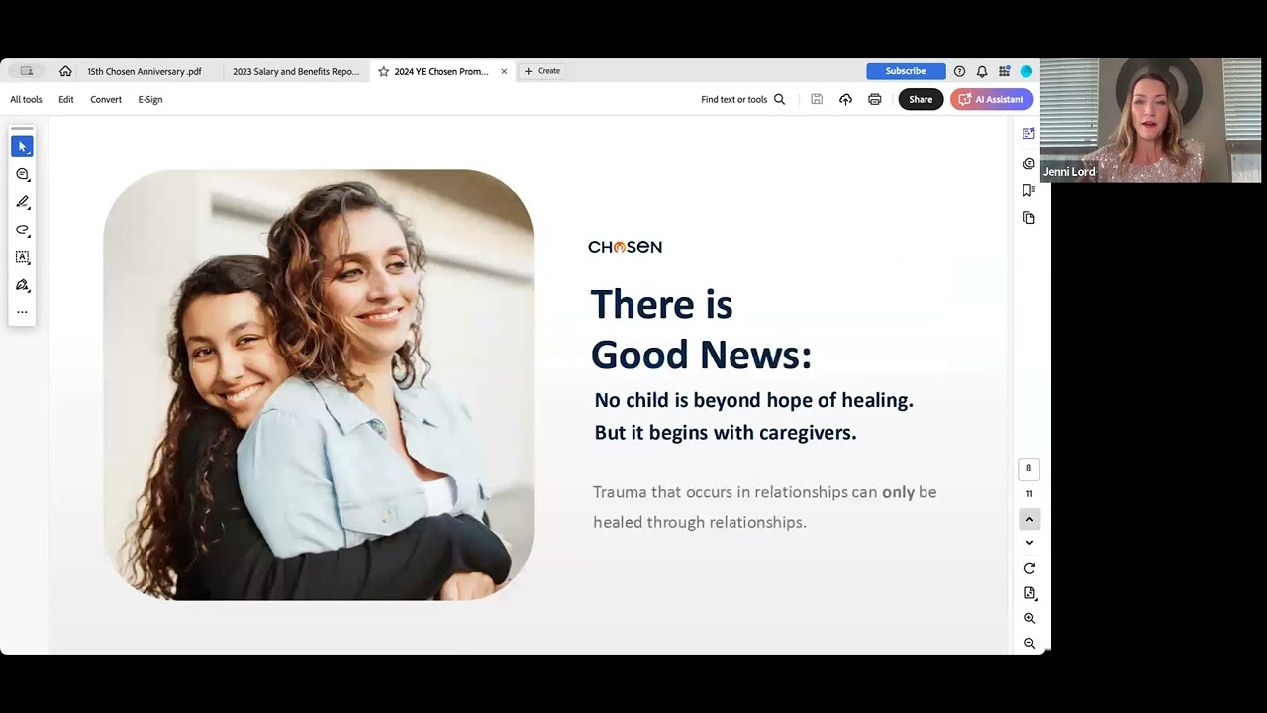Click the blue Subscribe button
This screenshot has height=713, width=1267.
906,71
